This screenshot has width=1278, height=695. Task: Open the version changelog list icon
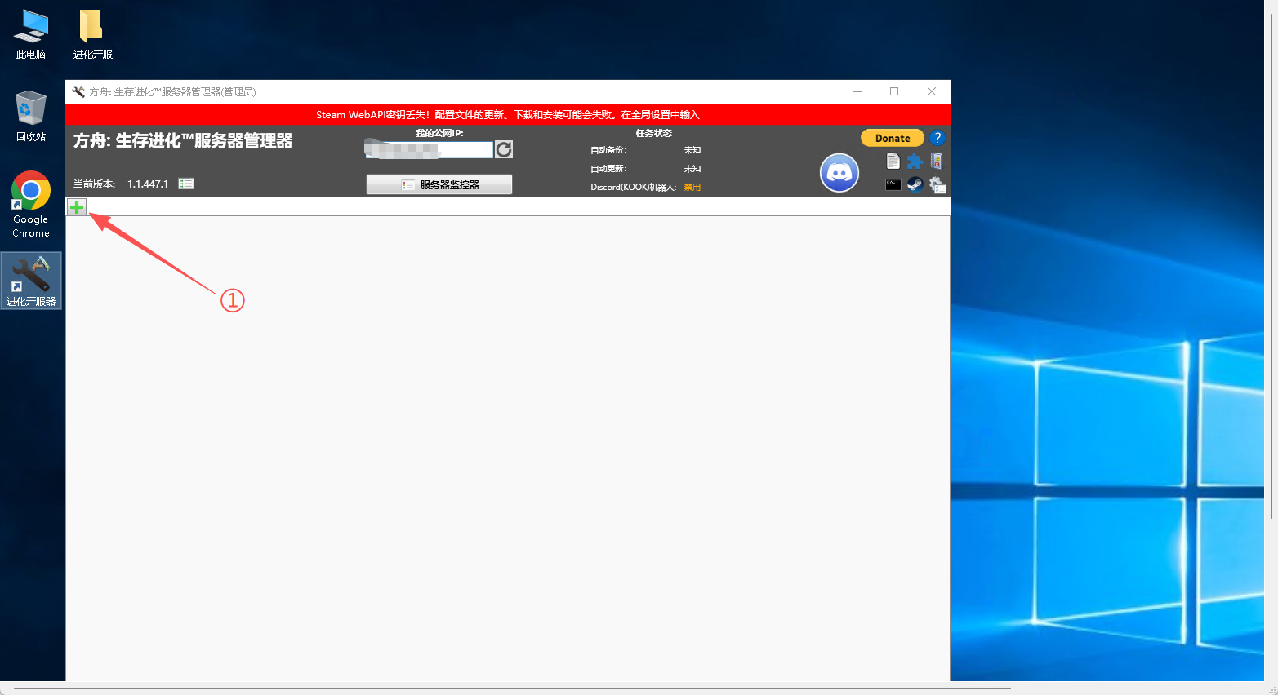point(186,184)
